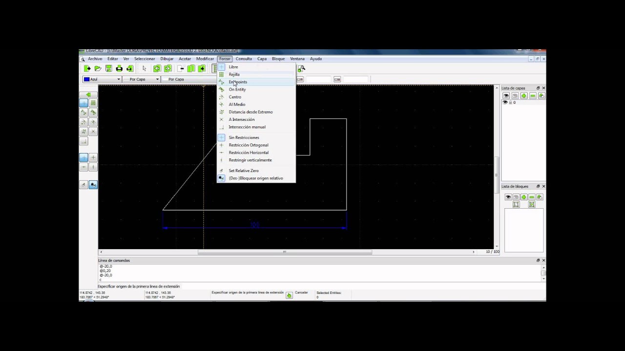Screen dimensions: 625x351
Task: Choose Restricción Horizontal menu entry
Action: (x=256, y=153)
